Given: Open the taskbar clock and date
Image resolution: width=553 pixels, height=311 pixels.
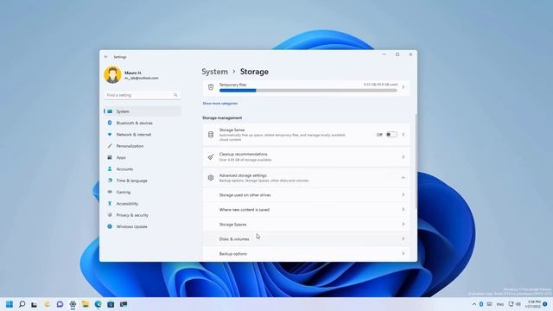Looking at the screenshot, I should tap(533, 304).
